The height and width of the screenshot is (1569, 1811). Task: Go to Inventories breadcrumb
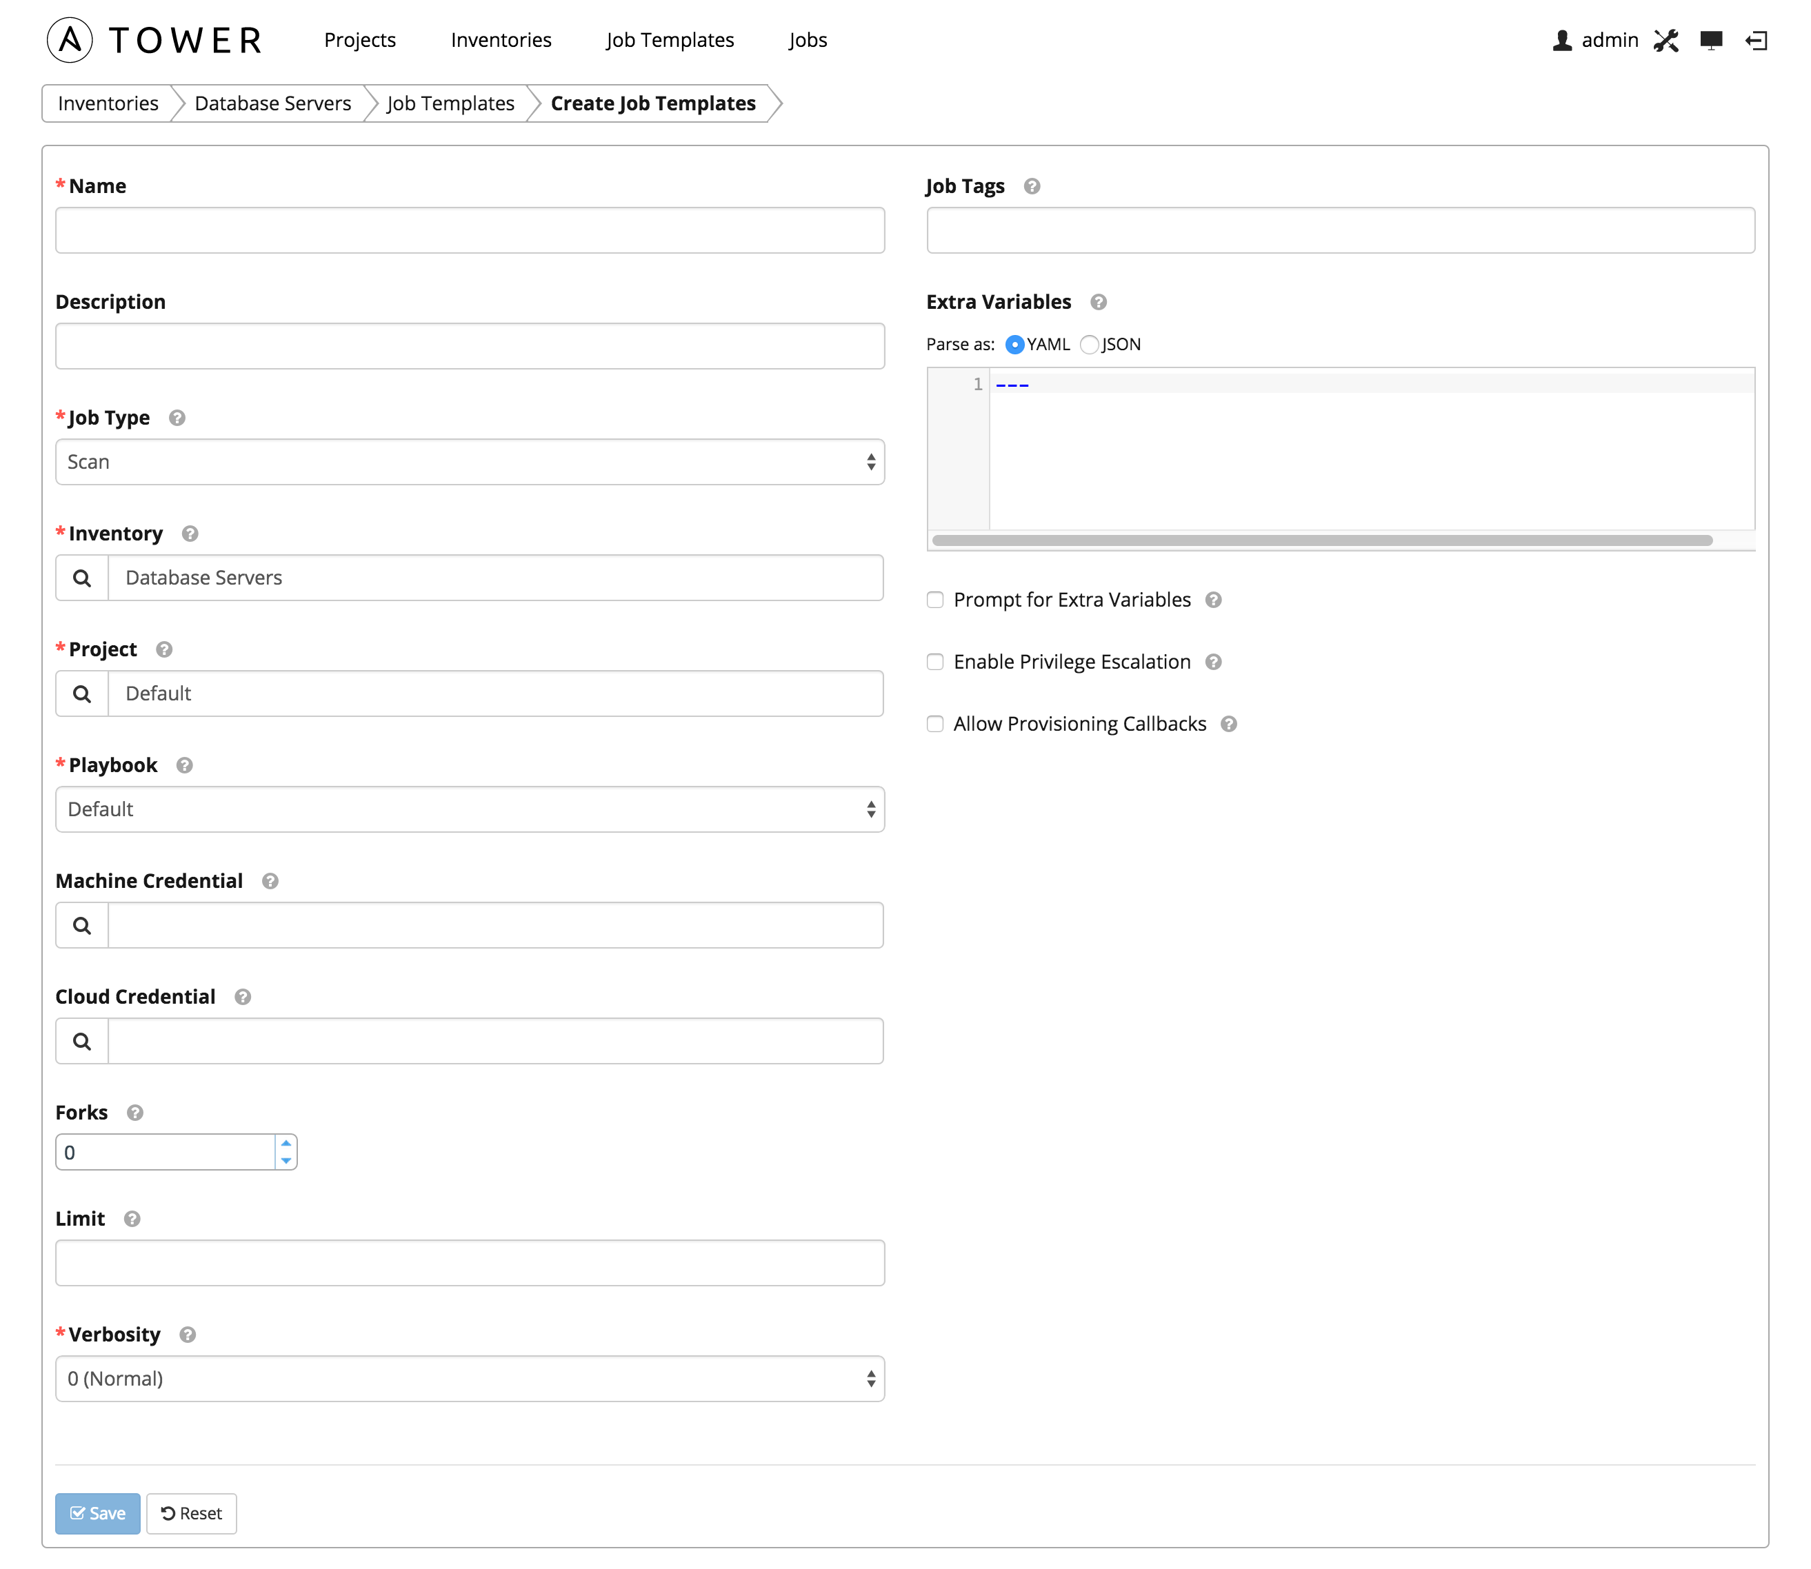108,103
